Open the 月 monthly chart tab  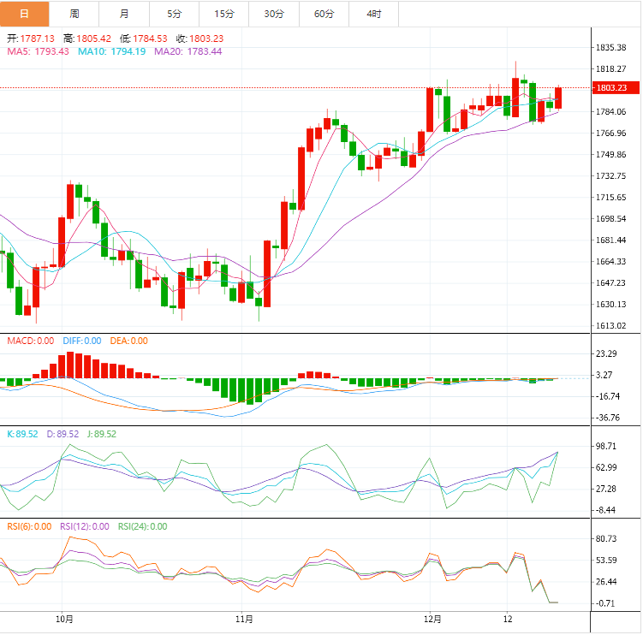(124, 14)
